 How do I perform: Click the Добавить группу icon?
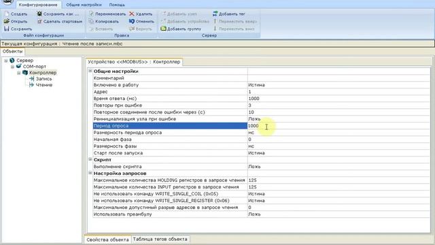point(163,29)
